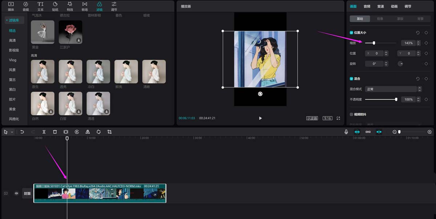Add keyframe for 不透明度 opacity

coord(426,99)
